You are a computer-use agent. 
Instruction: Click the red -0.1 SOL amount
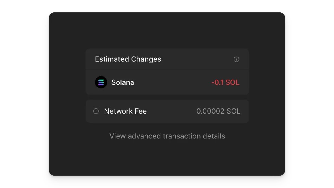[x=225, y=83]
